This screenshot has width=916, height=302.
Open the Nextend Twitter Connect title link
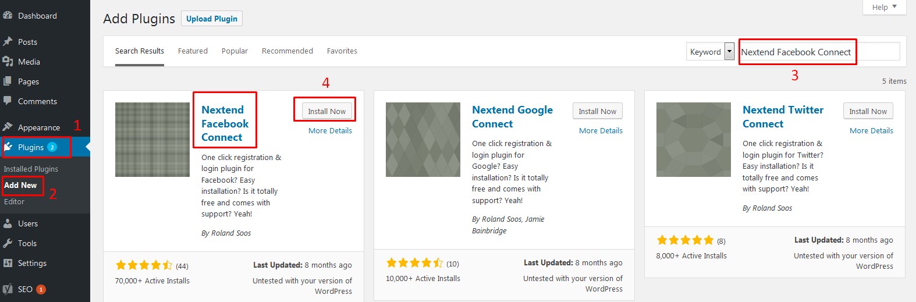tap(783, 117)
